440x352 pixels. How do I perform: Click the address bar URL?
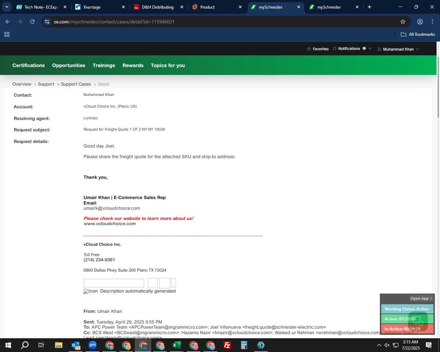114,22
